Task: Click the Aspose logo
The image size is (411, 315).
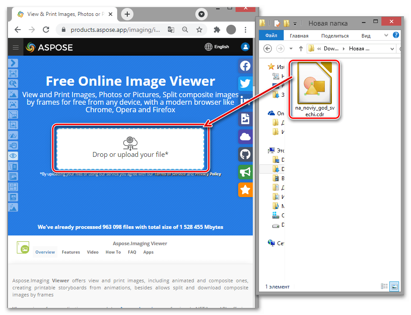Action: point(49,47)
